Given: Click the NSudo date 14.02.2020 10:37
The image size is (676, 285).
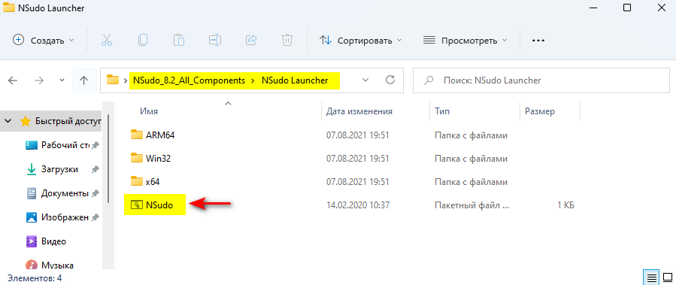Looking at the screenshot, I should click(x=358, y=205).
